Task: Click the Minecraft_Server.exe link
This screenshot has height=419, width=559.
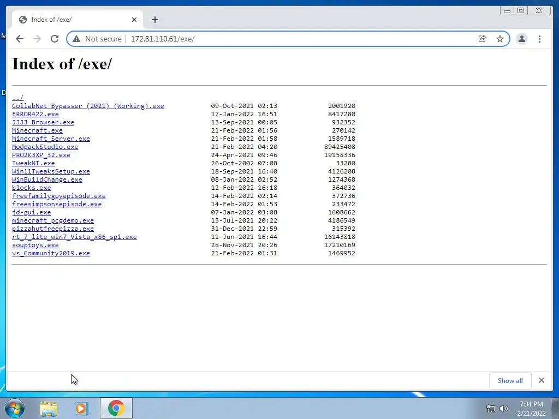Action: click(x=51, y=139)
